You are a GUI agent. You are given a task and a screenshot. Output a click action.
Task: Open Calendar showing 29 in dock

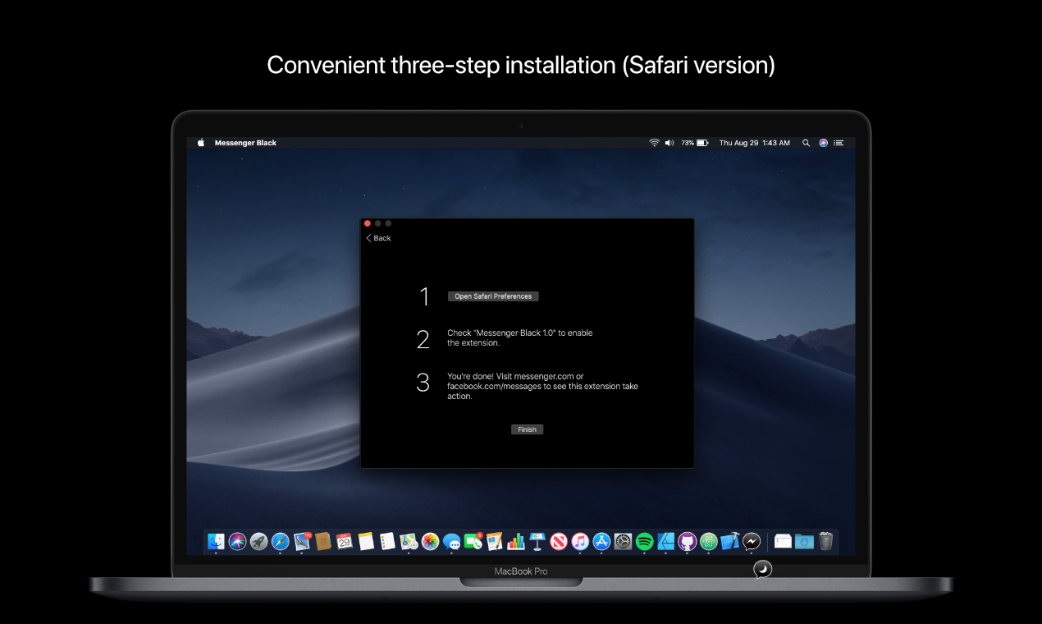345,541
